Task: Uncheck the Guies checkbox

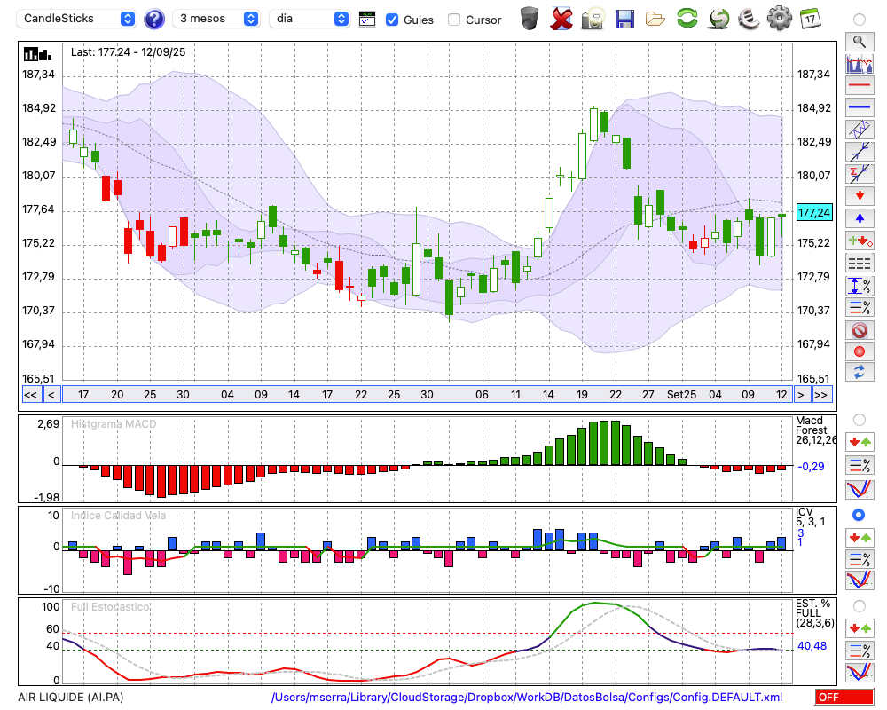Action: coord(391,20)
